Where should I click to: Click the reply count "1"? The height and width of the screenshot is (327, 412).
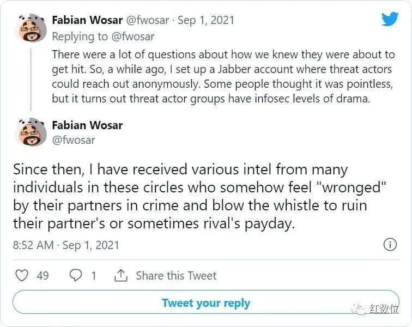[x=94, y=276]
